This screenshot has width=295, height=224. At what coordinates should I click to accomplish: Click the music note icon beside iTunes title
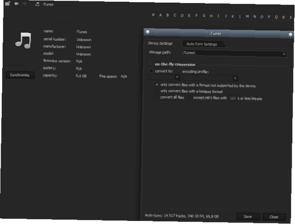click(37, 4)
